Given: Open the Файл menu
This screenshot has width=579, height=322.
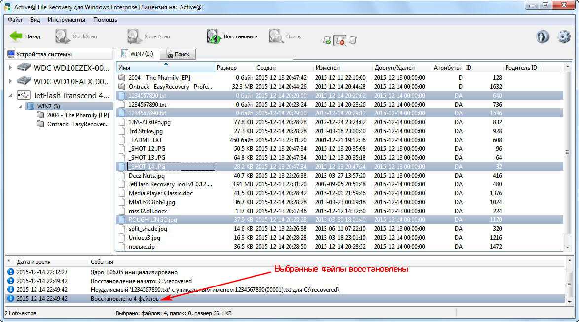Looking at the screenshot, I should tap(15, 20).
